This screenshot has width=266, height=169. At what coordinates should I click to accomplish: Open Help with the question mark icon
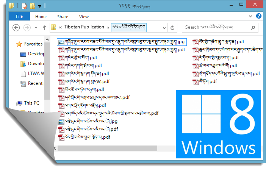coord(258,16)
